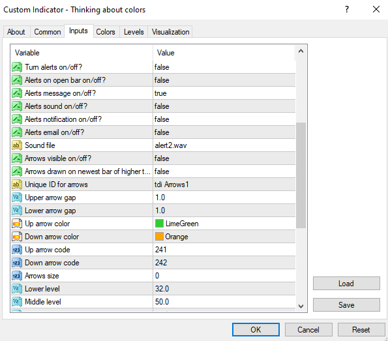Click the boolean icon beside 'Turn alerts on/off?'
Screen dimensions: 388x341
click(17, 67)
